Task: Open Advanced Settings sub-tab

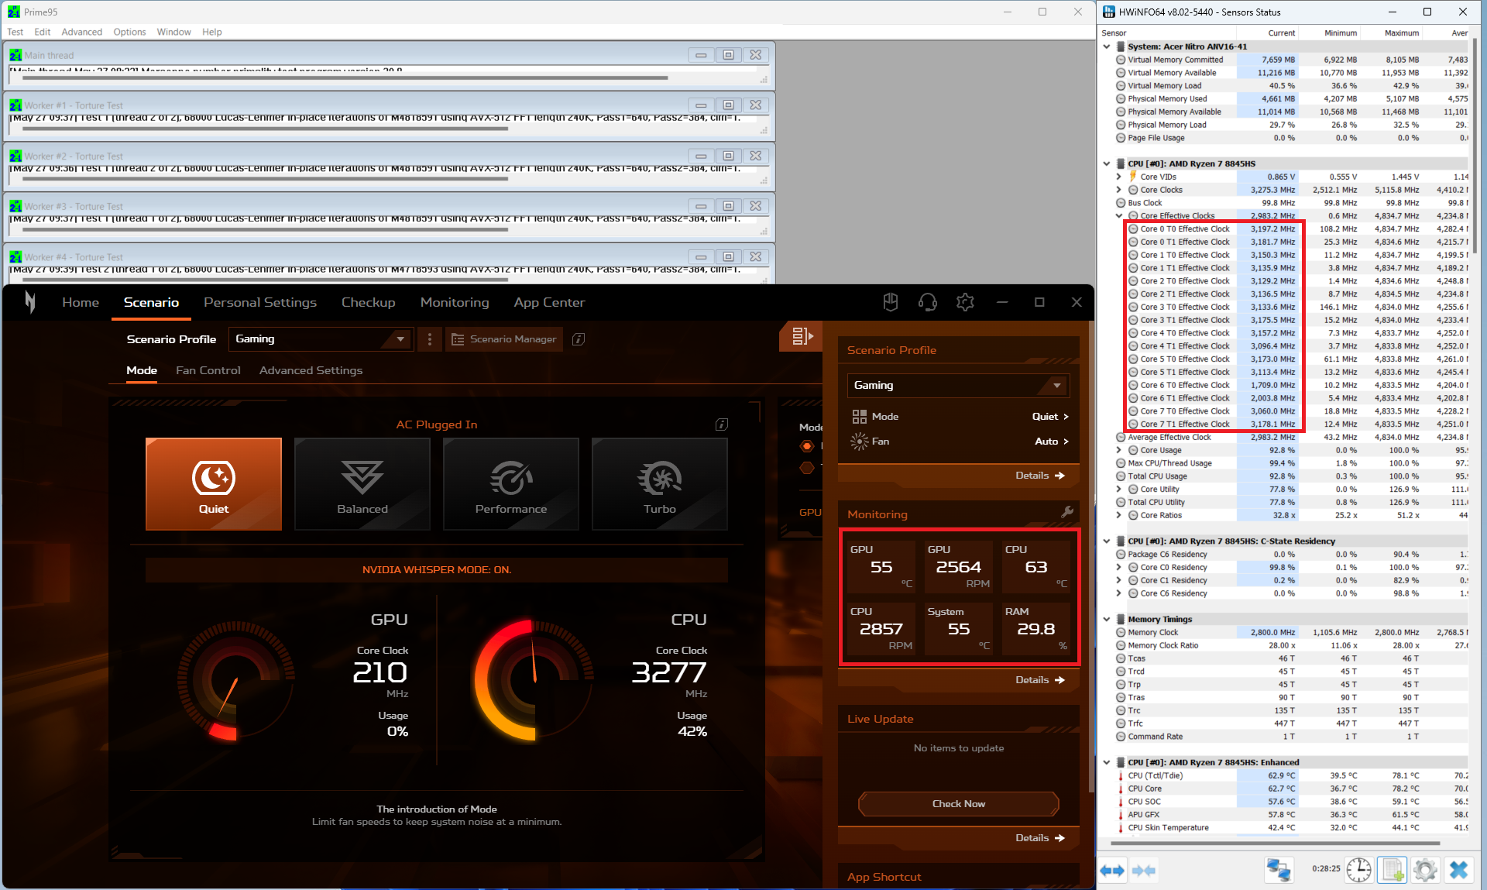Action: tap(311, 370)
